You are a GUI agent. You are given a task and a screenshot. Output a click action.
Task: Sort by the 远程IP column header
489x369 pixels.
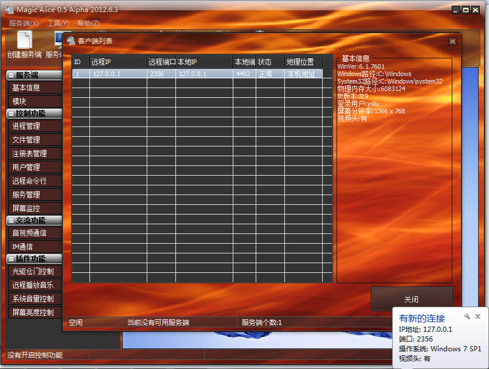click(x=118, y=62)
